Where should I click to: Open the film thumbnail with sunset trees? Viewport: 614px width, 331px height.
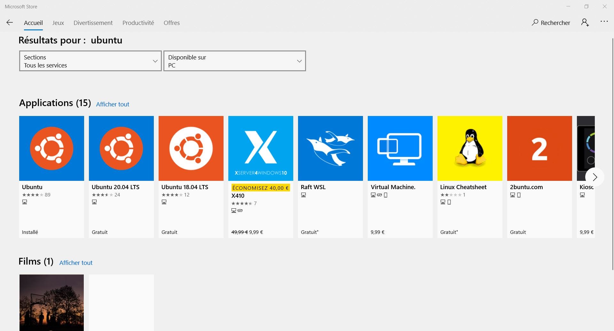point(51,303)
